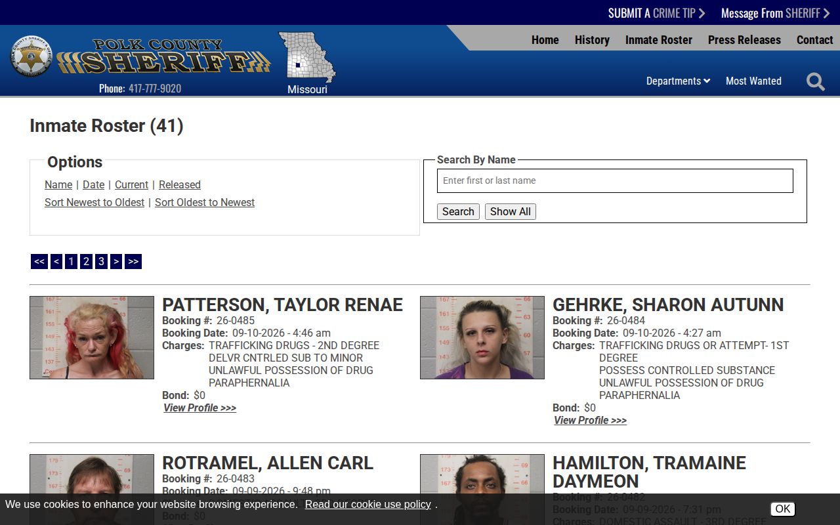The height and width of the screenshot is (525, 840).
Task: Select page 3 in pagination
Action: coord(101,261)
